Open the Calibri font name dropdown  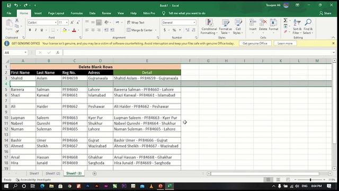[x=56, y=22]
